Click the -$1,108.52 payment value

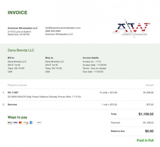click(148, 123)
